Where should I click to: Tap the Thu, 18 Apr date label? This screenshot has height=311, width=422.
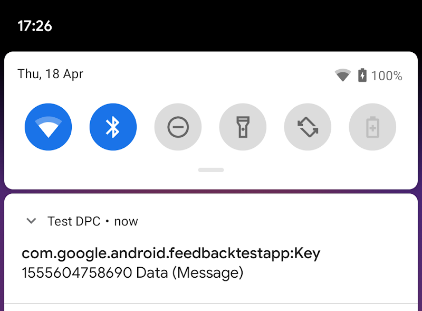tap(50, 74)
